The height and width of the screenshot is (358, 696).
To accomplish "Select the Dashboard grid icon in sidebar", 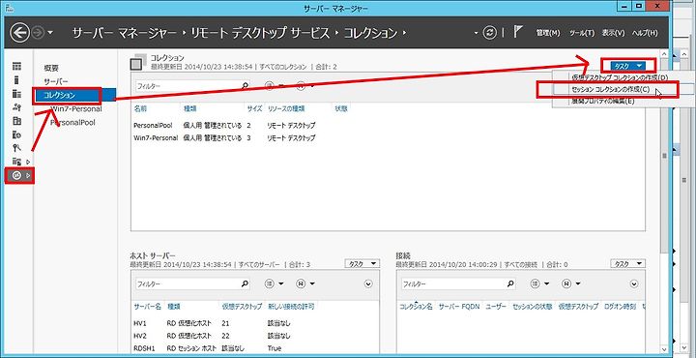I will coord(16,67).
